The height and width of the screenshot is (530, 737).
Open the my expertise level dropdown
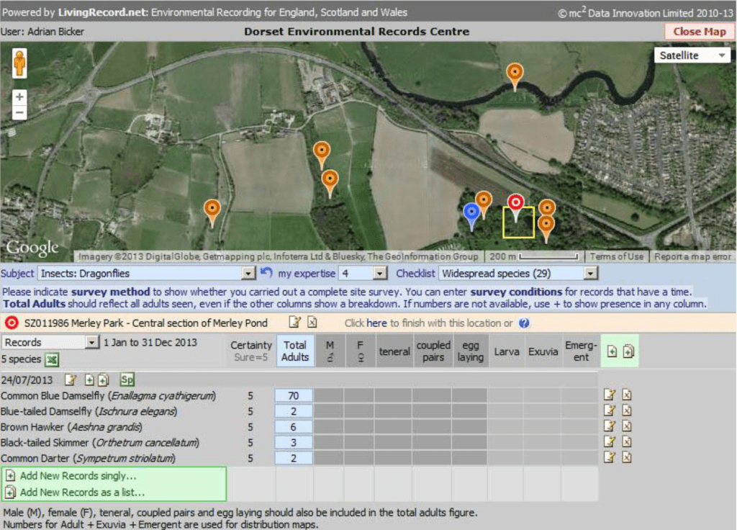tap(380, 274)
